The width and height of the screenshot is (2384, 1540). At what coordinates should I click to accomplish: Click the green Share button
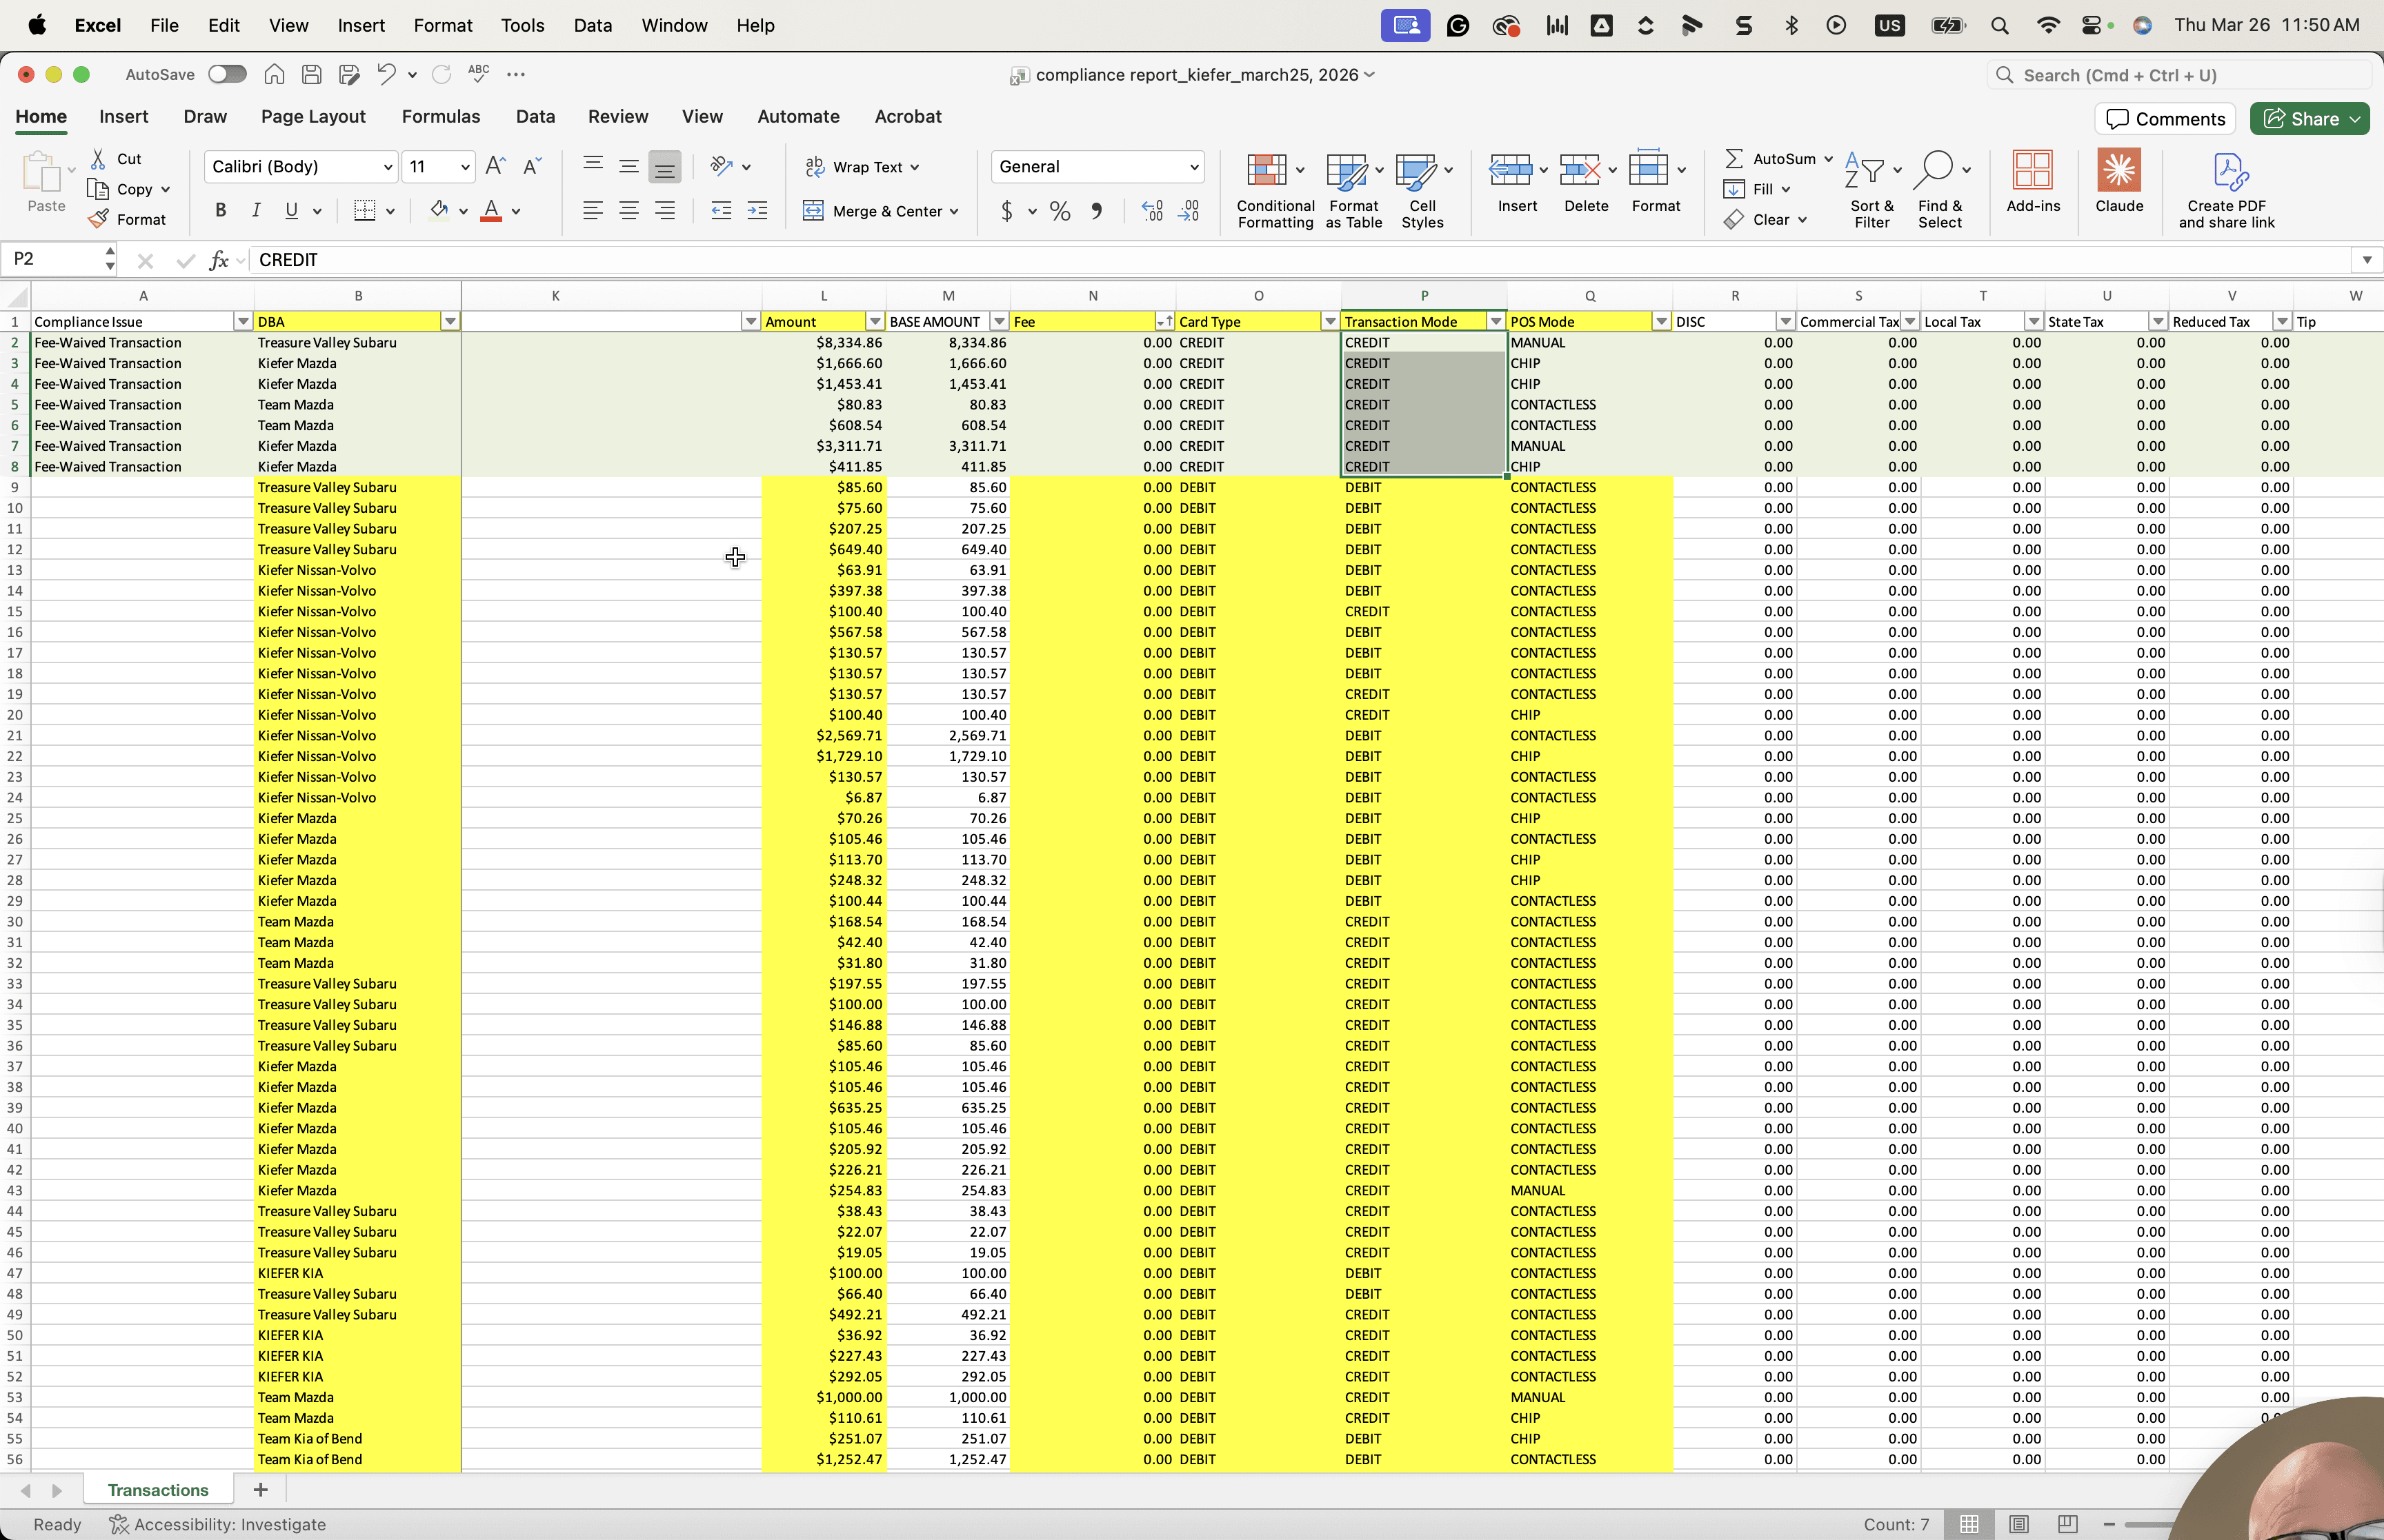point(2309,119)
